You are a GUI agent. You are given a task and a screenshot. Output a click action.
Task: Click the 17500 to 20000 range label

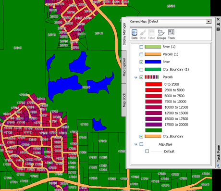(x=176, y=125)
